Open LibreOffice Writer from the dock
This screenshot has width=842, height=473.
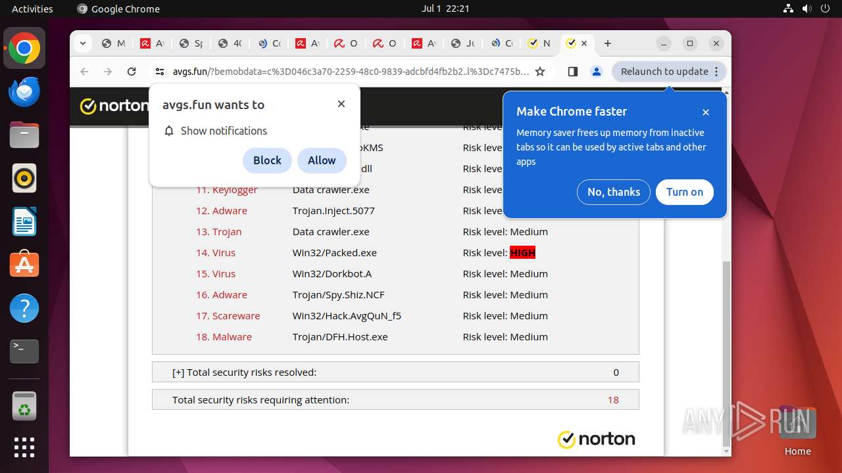click(x=24, y=221)
